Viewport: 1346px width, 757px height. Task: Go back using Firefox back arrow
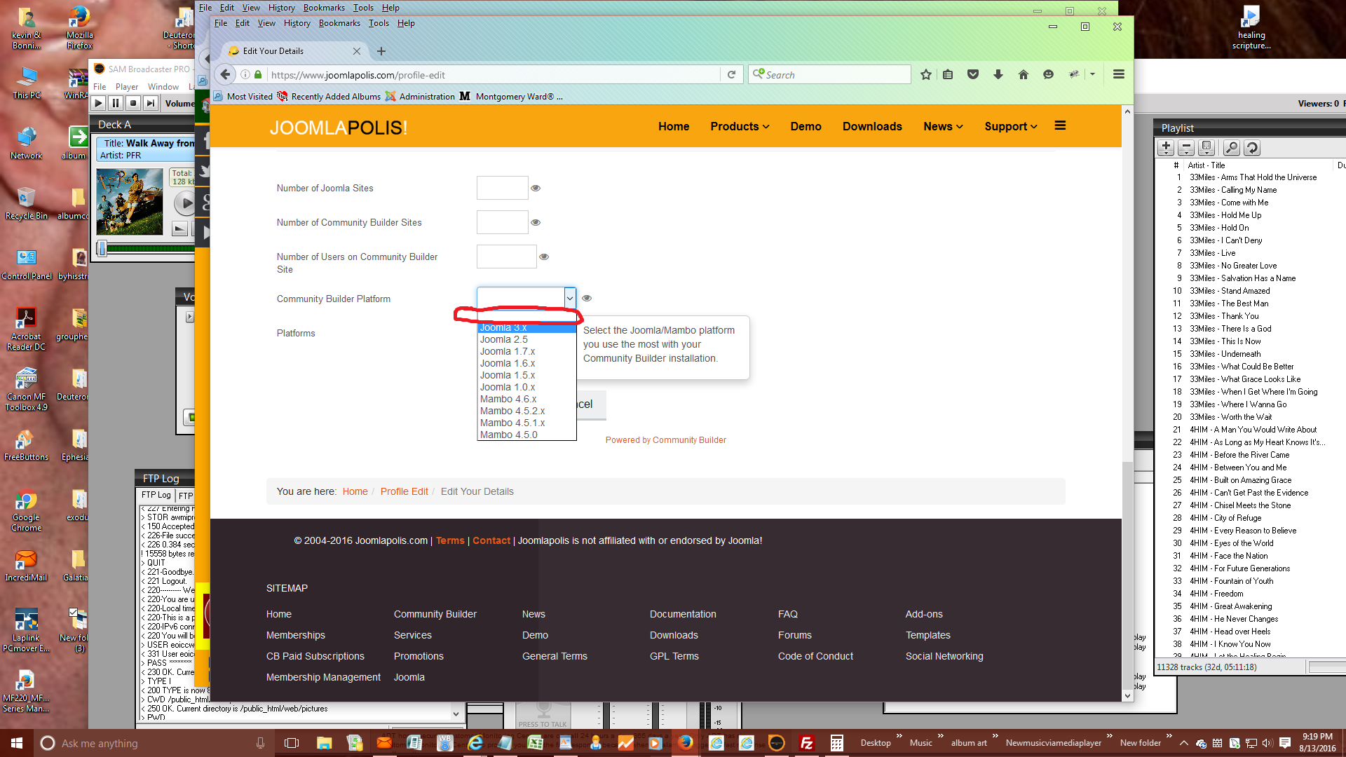224,74
